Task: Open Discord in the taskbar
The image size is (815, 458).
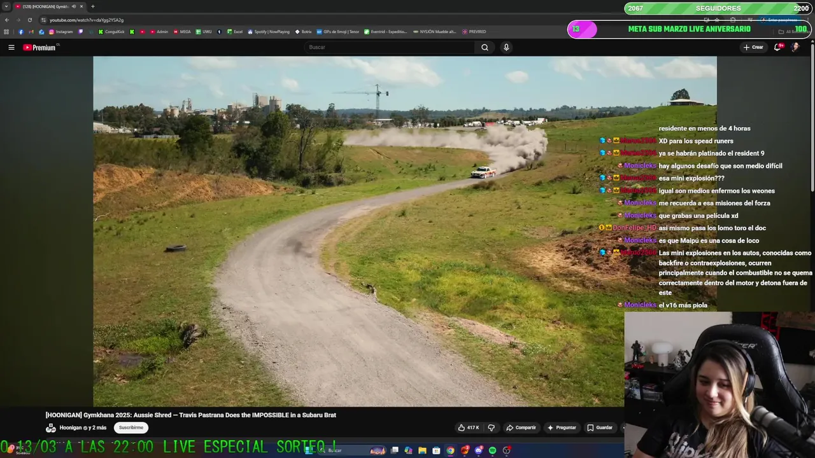Action: (479, 450)
